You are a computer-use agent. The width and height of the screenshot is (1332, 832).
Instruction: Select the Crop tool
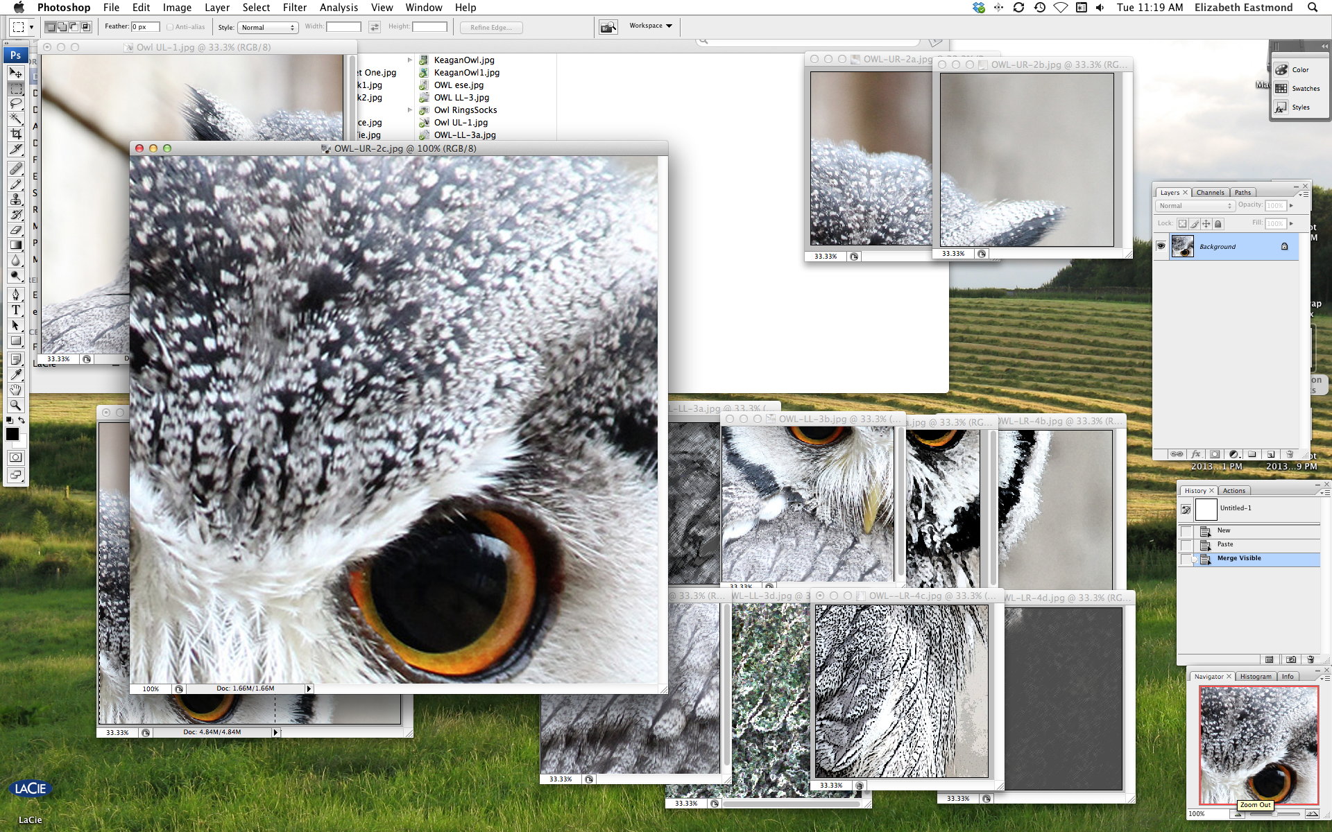pos(16,134)
